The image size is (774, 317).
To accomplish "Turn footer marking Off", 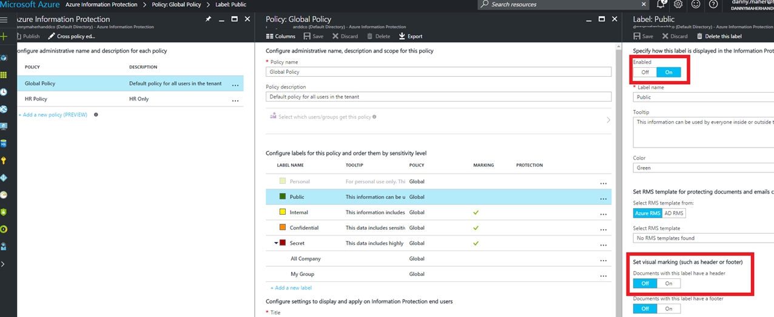I will tap(645, 309).
